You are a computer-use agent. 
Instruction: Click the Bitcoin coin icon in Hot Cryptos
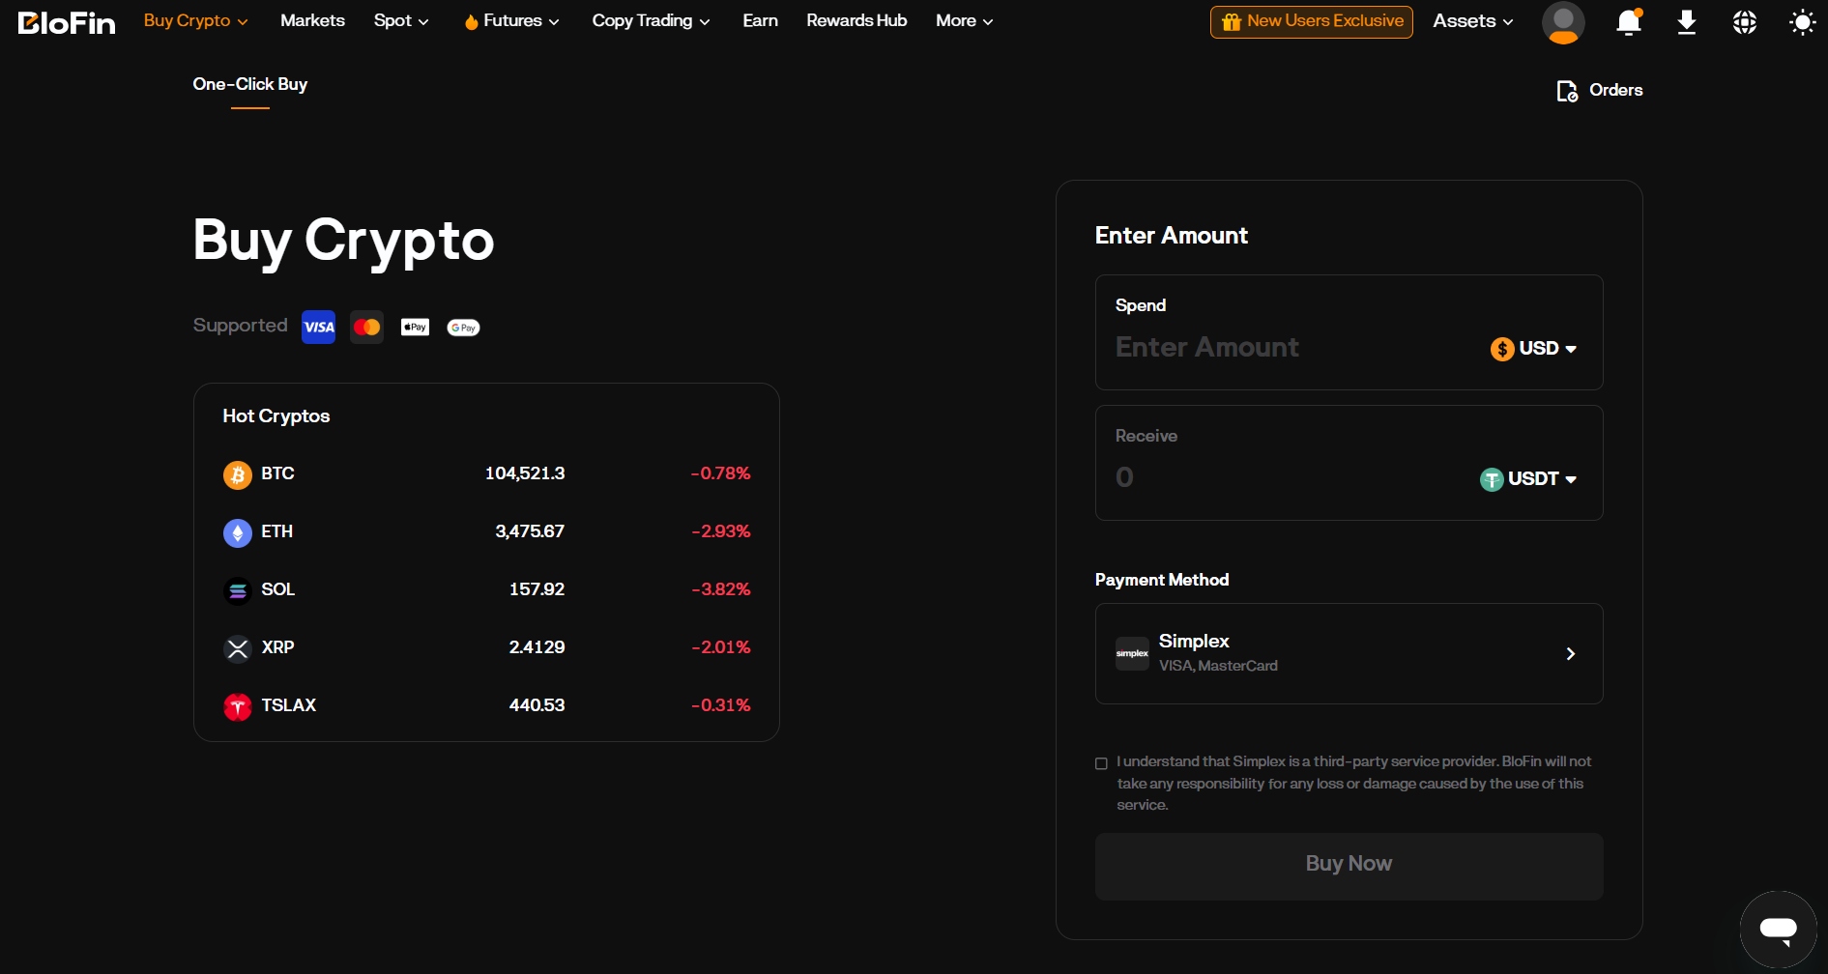coord(238,474)
